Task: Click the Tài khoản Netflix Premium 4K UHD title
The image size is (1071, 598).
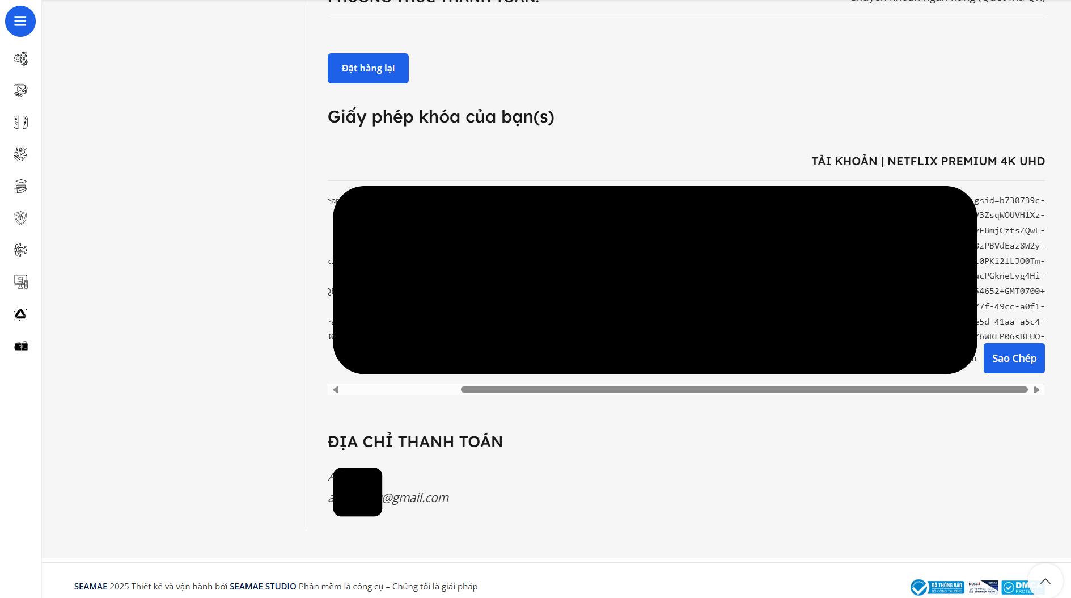Action: [x=928, y=161]
